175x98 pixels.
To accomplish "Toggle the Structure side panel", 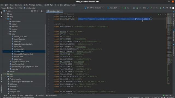I will coord(1,78).
